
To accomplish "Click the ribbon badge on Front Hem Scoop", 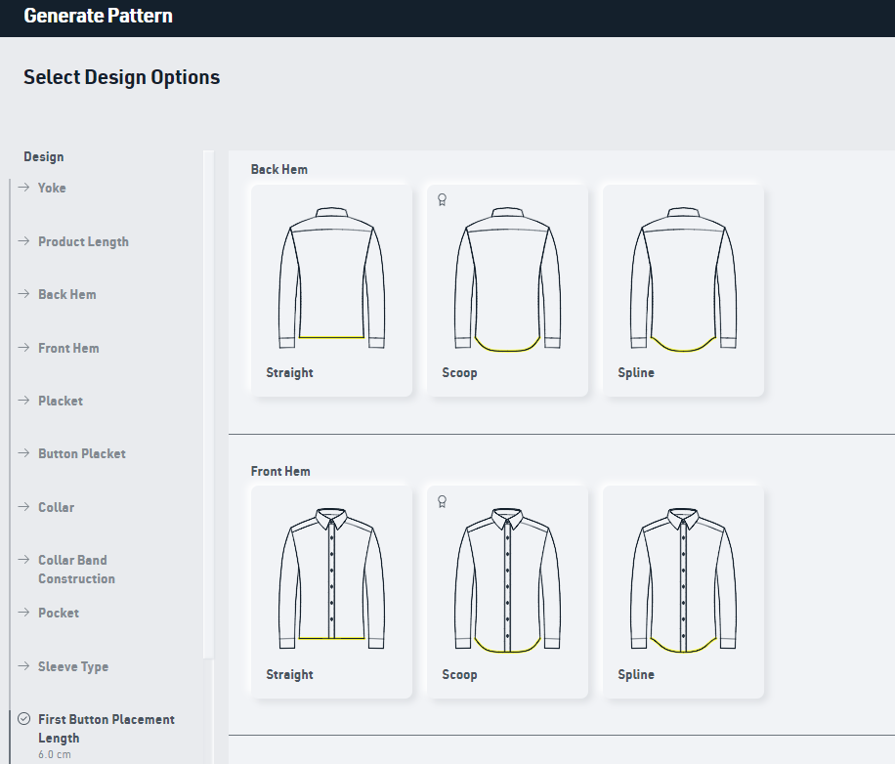I will (x=442, y=501).
